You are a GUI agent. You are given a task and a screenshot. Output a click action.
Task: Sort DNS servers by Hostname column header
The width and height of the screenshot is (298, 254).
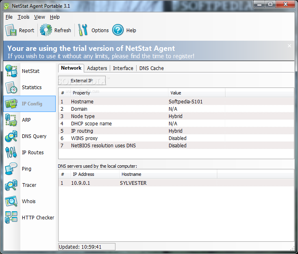pos(168,174)
